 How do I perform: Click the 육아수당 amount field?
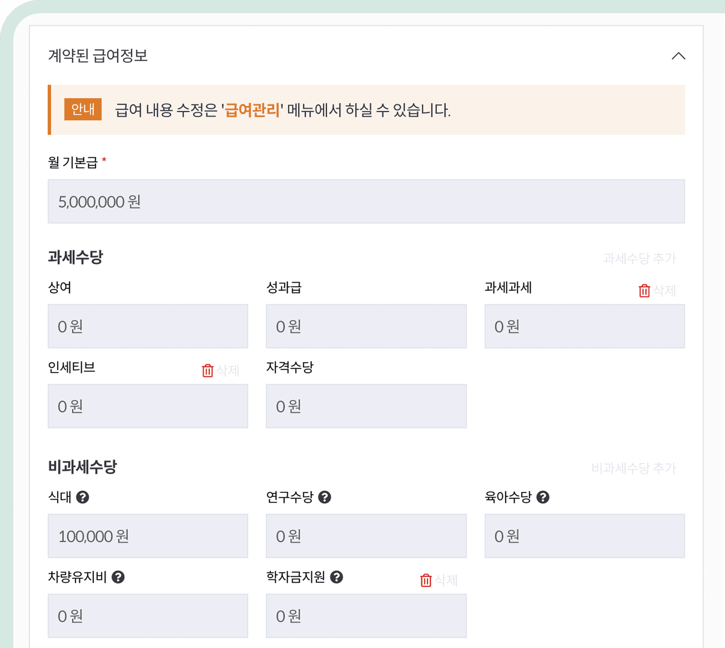pyautogui.click(x=585, y=536)
